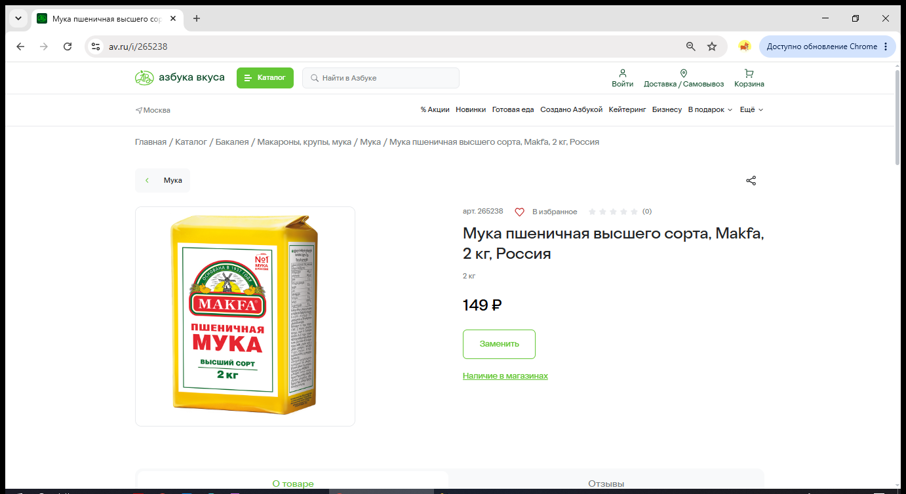
Task: Open a new browser tab
Action: coord(197,18)
